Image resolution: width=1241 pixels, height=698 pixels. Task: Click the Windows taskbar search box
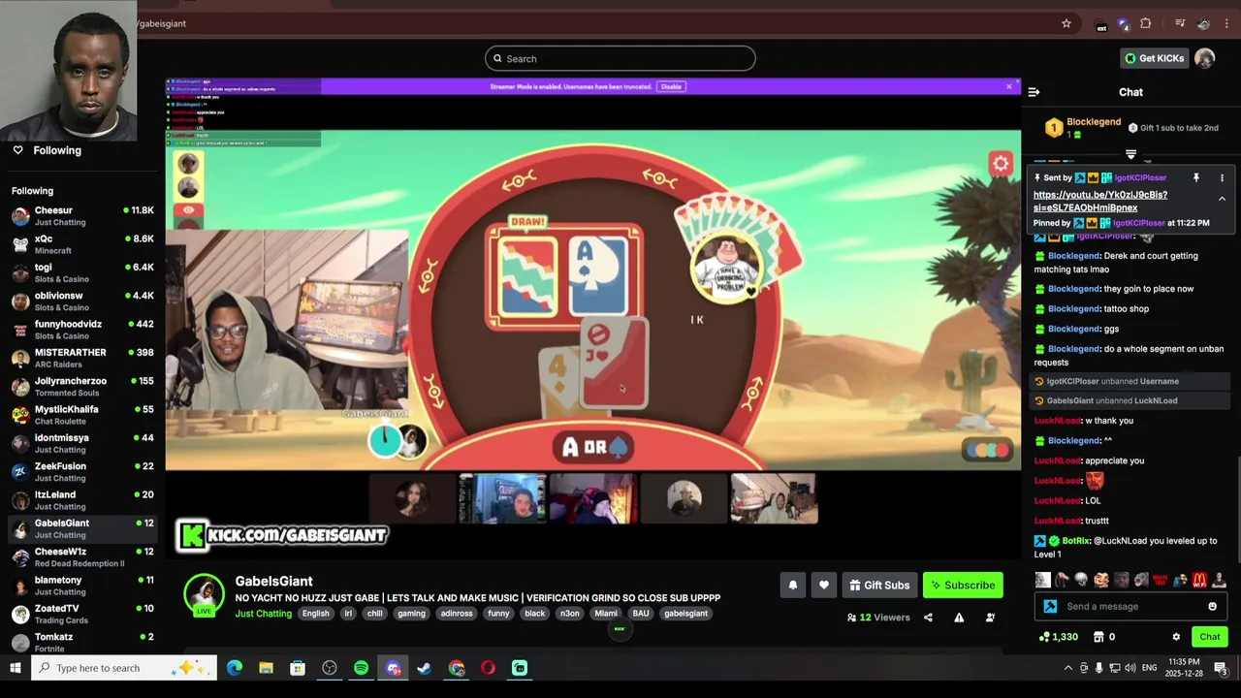point(125,668)
